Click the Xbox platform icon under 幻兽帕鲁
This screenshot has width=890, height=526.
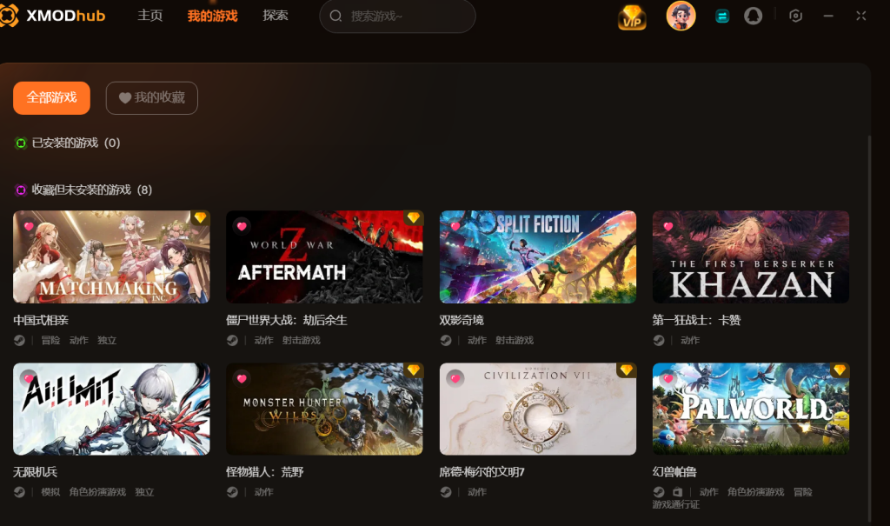(677, 492)
